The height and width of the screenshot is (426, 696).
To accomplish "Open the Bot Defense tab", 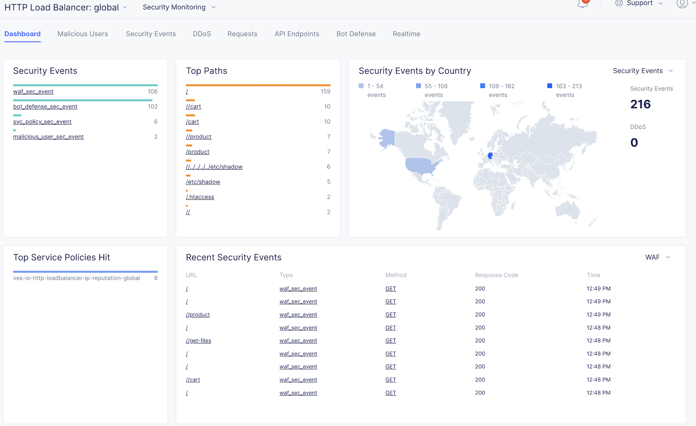I will pyautogui.click(x=356, y=34).
